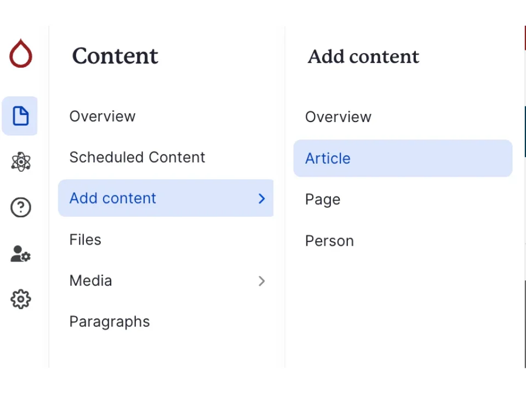Select the highlighted document icon in sidebar
This screenshot has height=394, width=526.
pyautogui.click(x=20, y=116)
